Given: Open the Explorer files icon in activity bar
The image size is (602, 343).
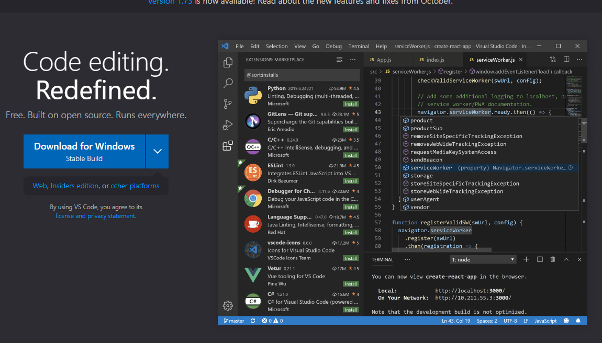Looking at the screenshot, I should point(228,62).
